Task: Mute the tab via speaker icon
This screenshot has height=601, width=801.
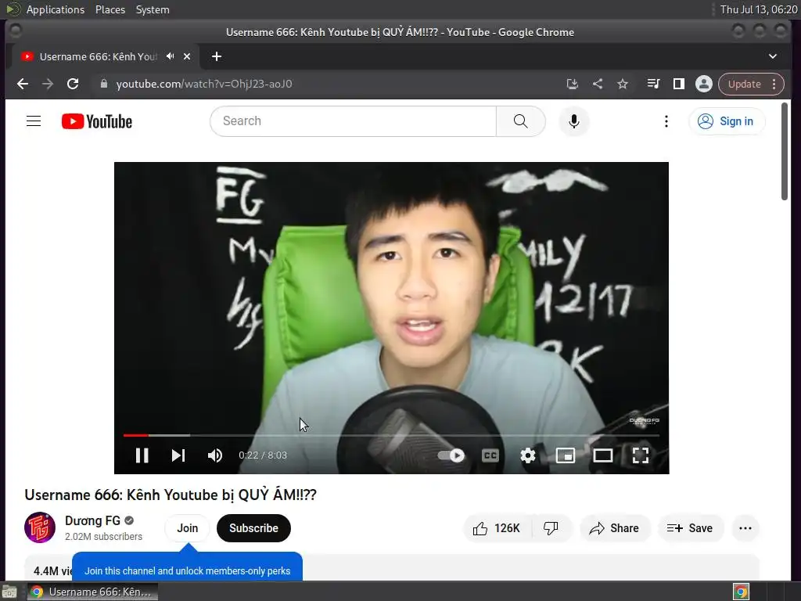Action: [170, 56]
